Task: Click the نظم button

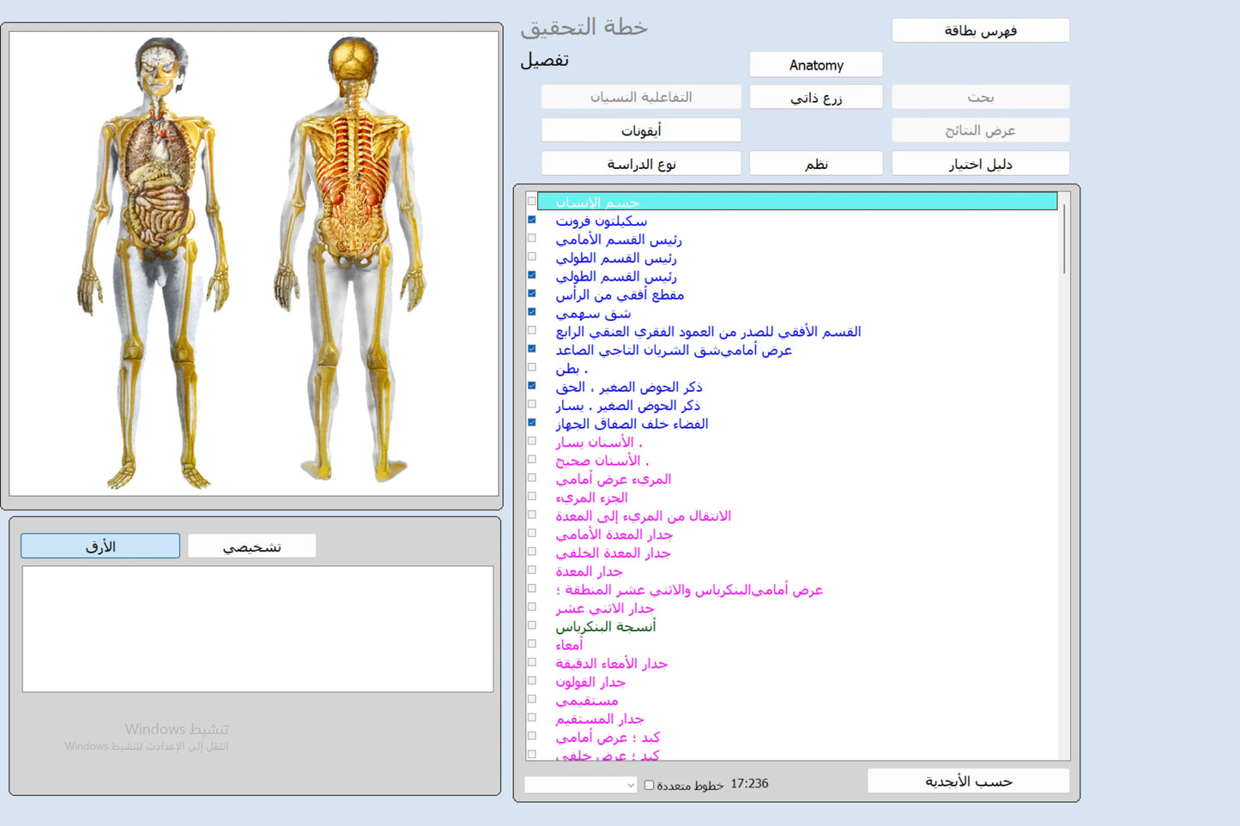Action: point(815,164)
